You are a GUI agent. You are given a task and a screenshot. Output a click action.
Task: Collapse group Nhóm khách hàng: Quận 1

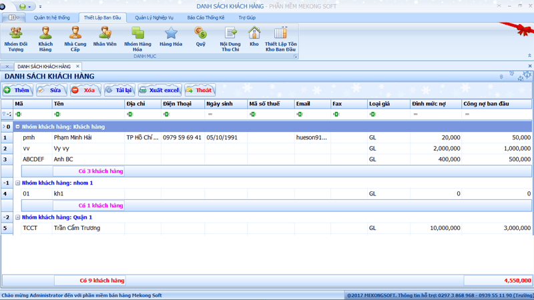pyautogui.click(x=18, y=217)
